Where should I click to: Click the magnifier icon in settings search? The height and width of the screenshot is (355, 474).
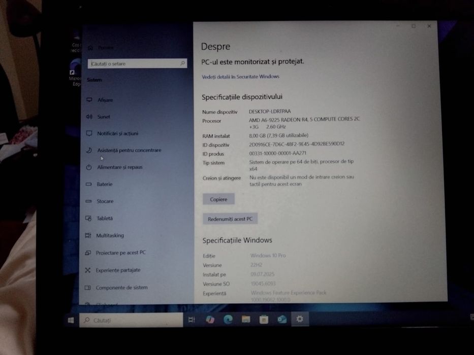(x=182, y=63)
